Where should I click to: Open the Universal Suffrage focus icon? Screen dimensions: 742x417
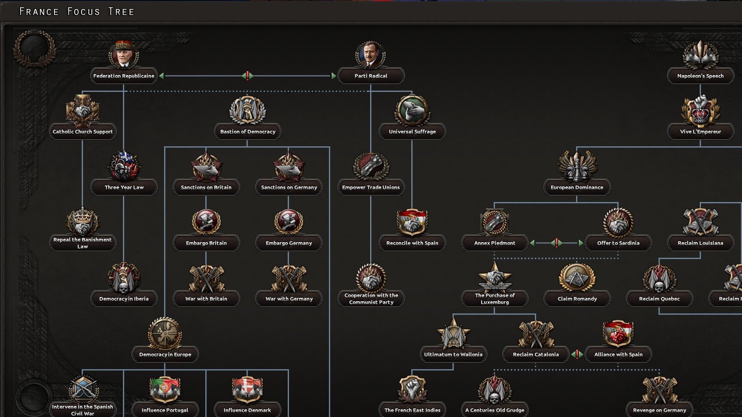(412, 111)
